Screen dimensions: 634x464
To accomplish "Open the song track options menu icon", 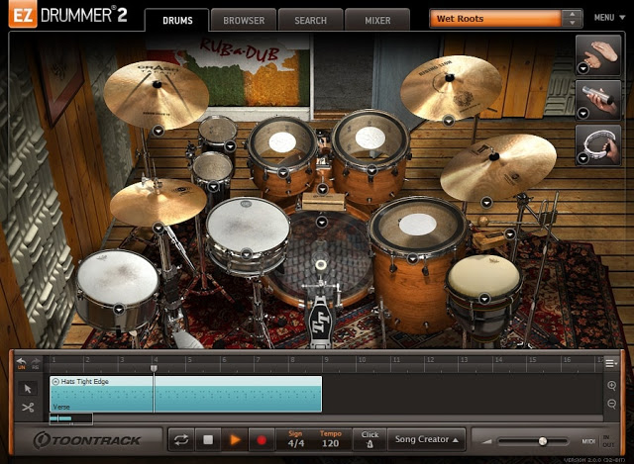I will pos(611,363).
